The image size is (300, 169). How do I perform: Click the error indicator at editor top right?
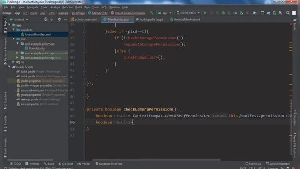click(291, 24)
